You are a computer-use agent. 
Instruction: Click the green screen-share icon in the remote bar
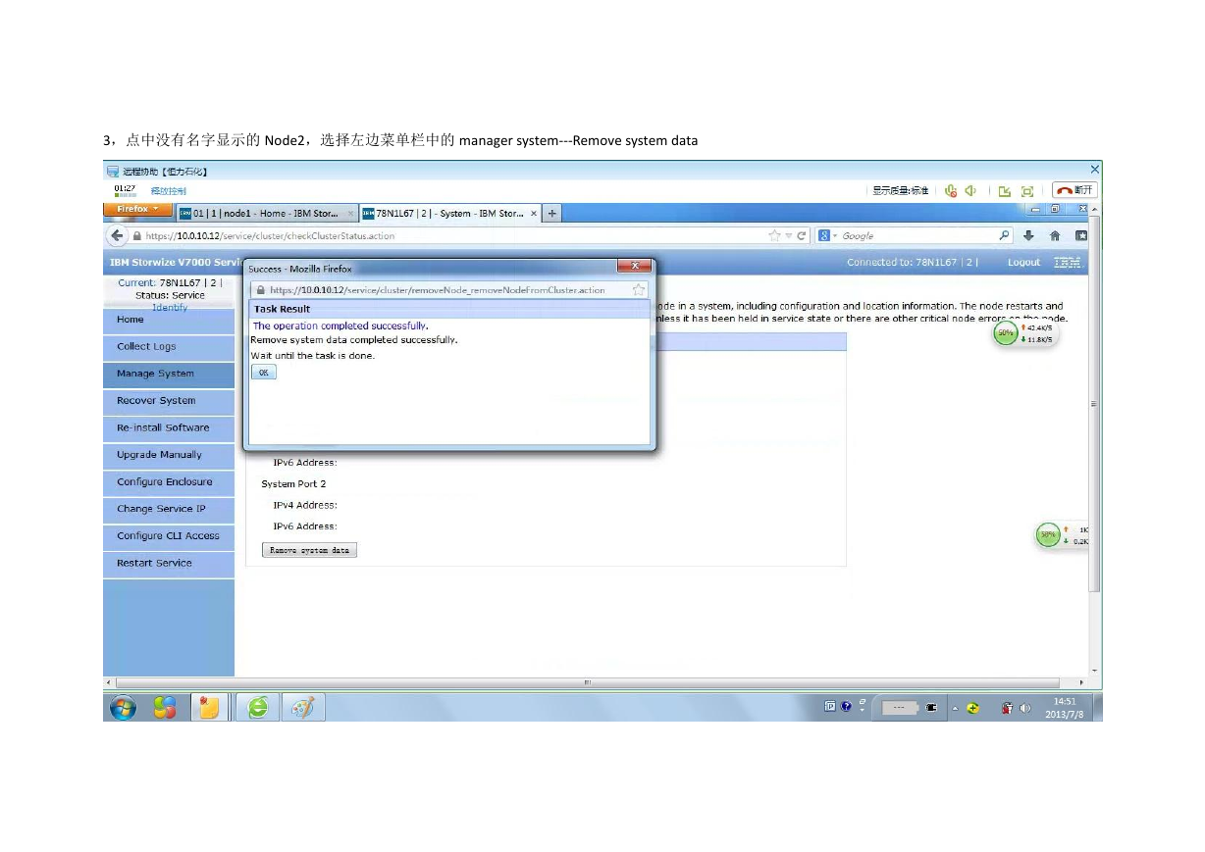[1005, 190]
